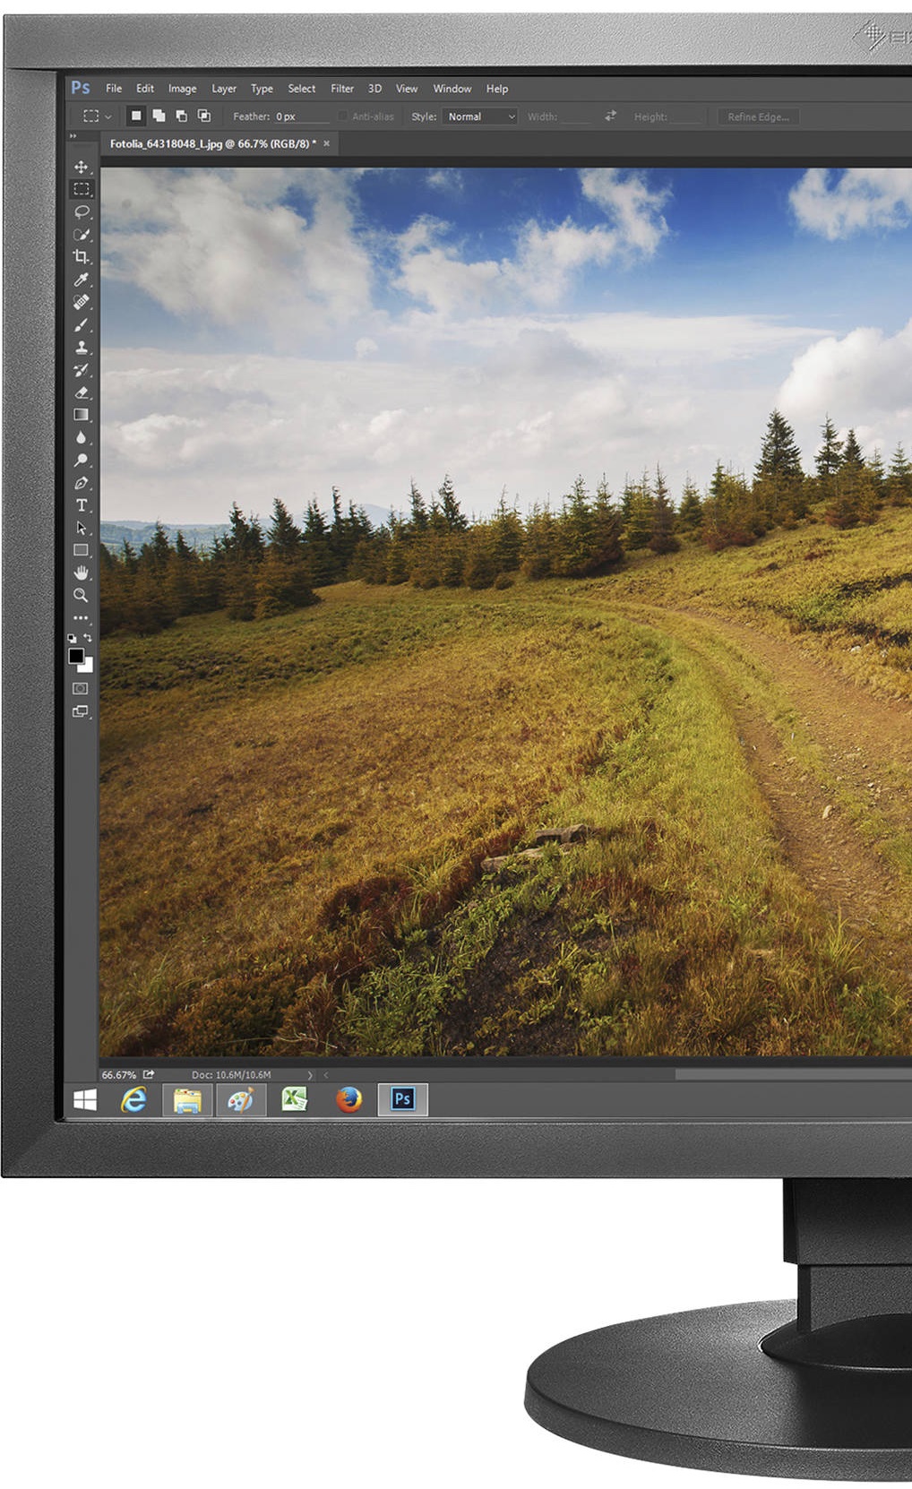912x1489 pixels.
Task: Open the foreground color swatch
Action: point(76,657)
